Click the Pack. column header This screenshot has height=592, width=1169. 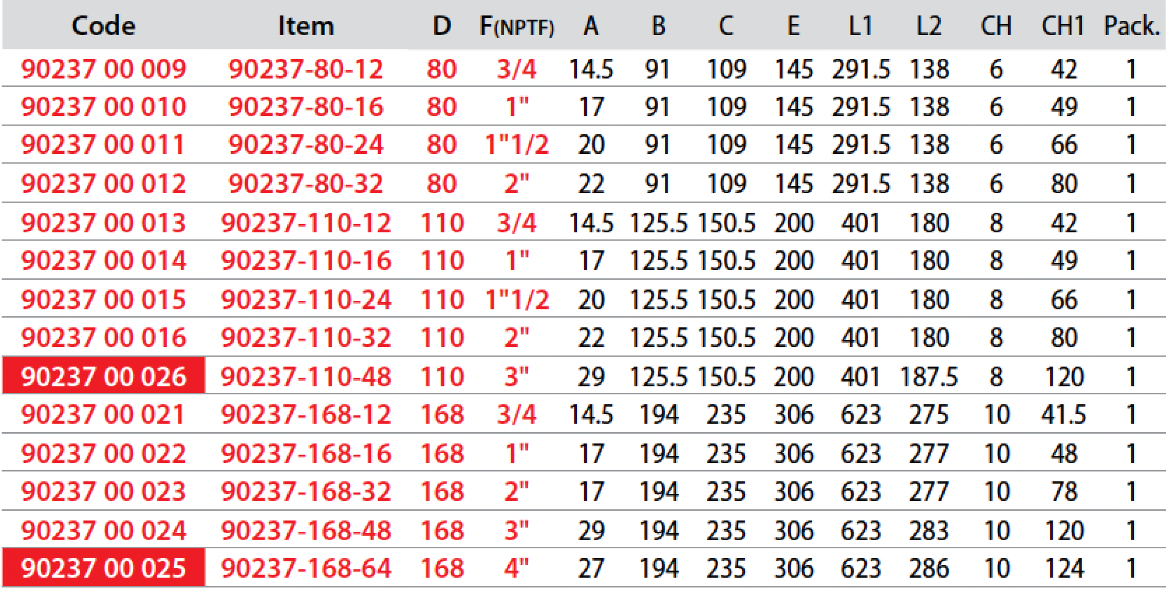[x=1132, y=26]
